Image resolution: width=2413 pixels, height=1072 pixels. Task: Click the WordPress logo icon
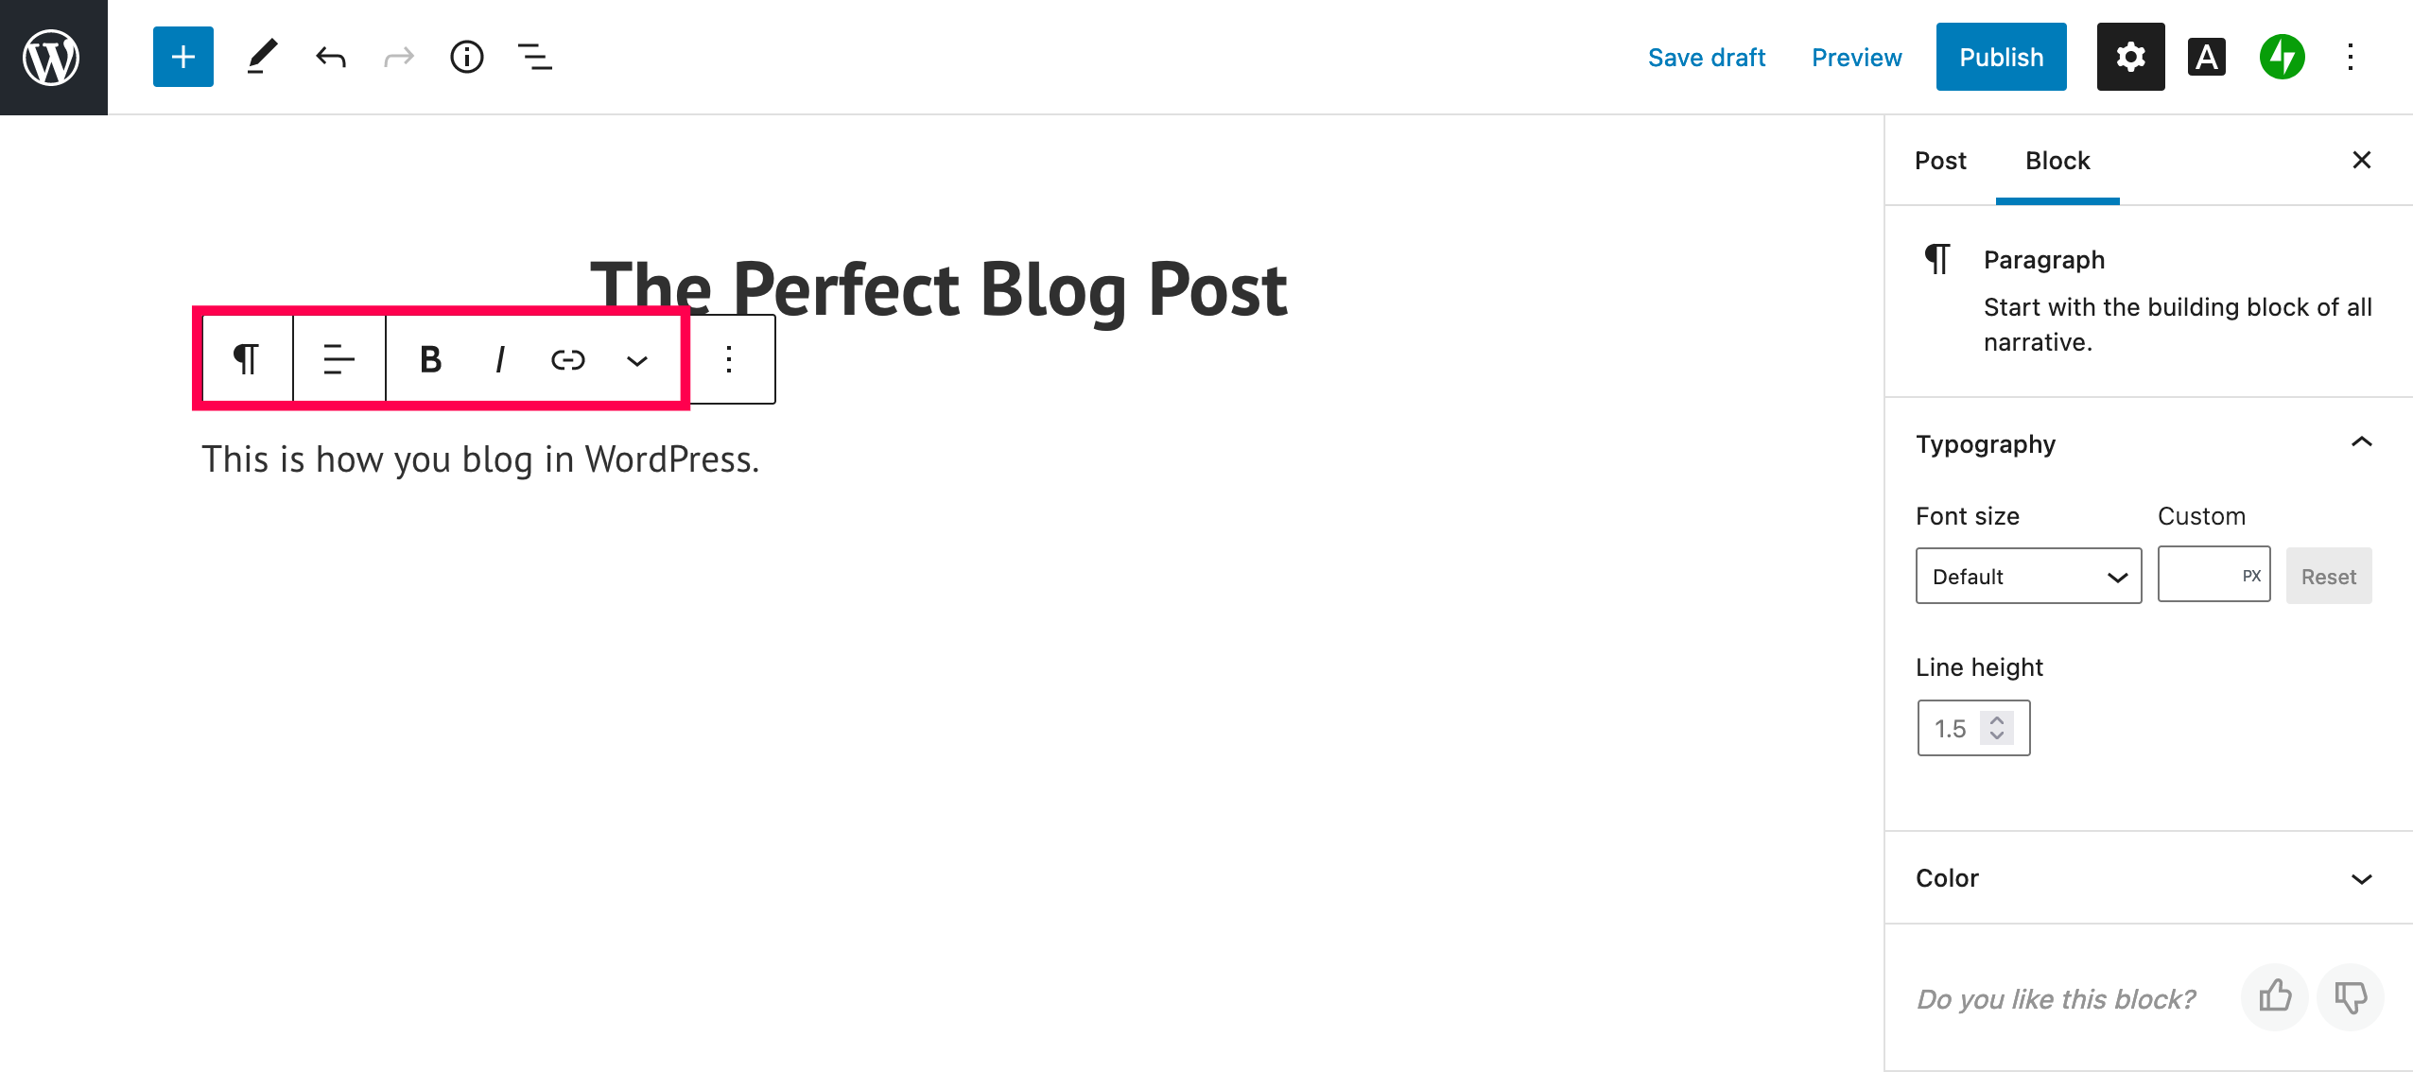[x=52, y=58]
